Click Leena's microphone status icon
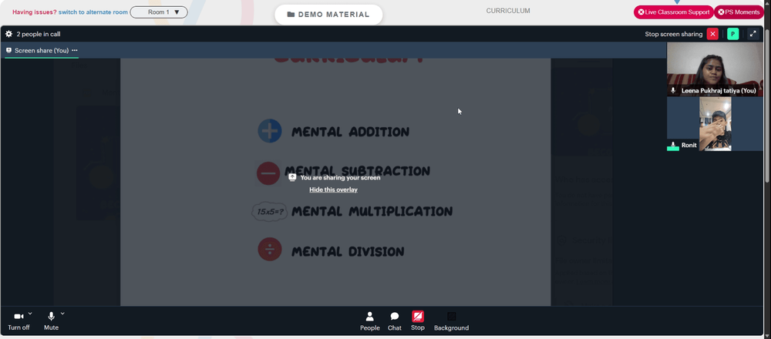This screenshot has height=339, width=771. tap(673, 91)
